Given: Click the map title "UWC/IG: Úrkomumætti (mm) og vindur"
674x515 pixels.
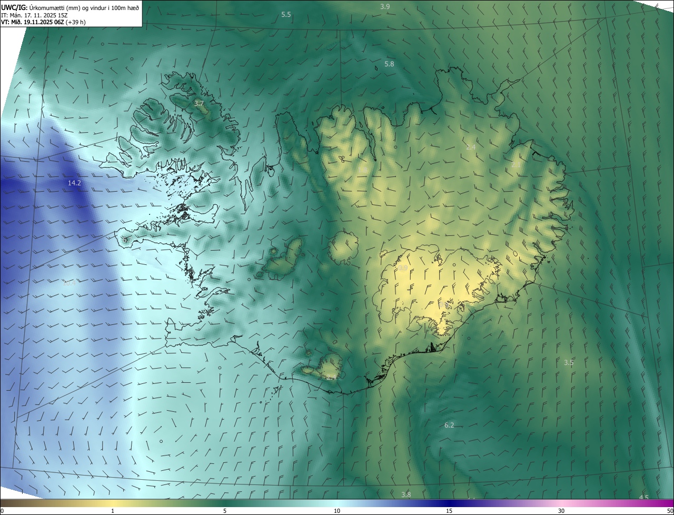Looking at the screenshot, I should (70, 7).
